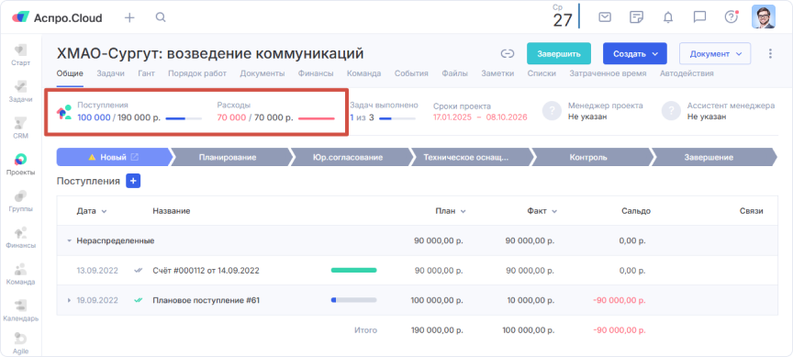Image resolution: width=793 pixels, height=357 pixels.
Task: Switch to the Гант tab
Action: [146, 73]
